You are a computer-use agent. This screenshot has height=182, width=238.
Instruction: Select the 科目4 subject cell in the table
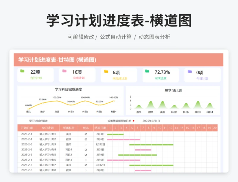click(x=69, y=150)
